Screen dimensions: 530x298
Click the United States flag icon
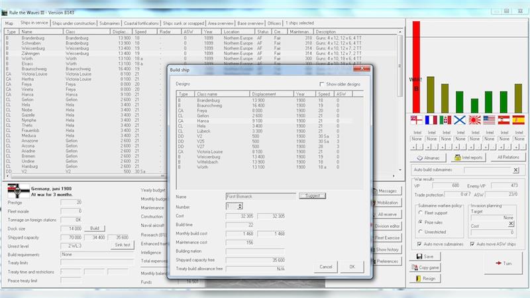click(x=489, y=120)
